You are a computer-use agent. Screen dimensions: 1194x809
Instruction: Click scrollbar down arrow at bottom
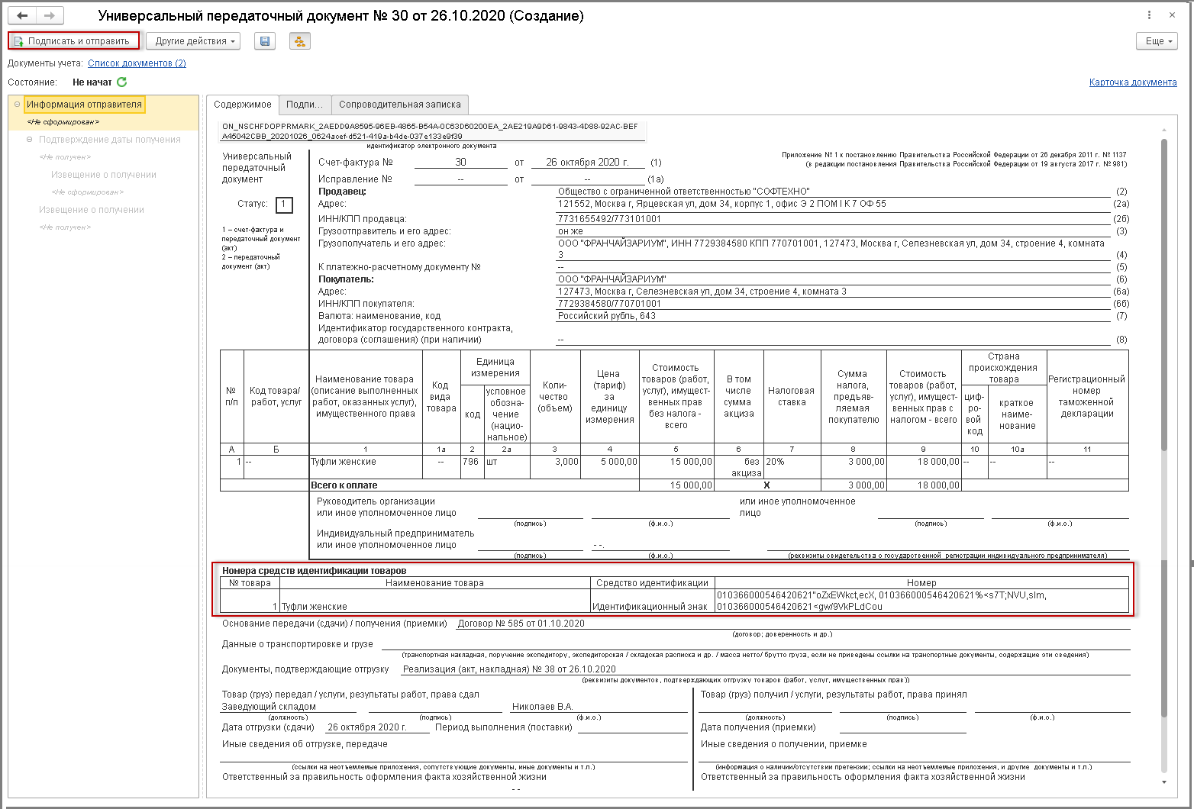click(x=1164, y=782)
